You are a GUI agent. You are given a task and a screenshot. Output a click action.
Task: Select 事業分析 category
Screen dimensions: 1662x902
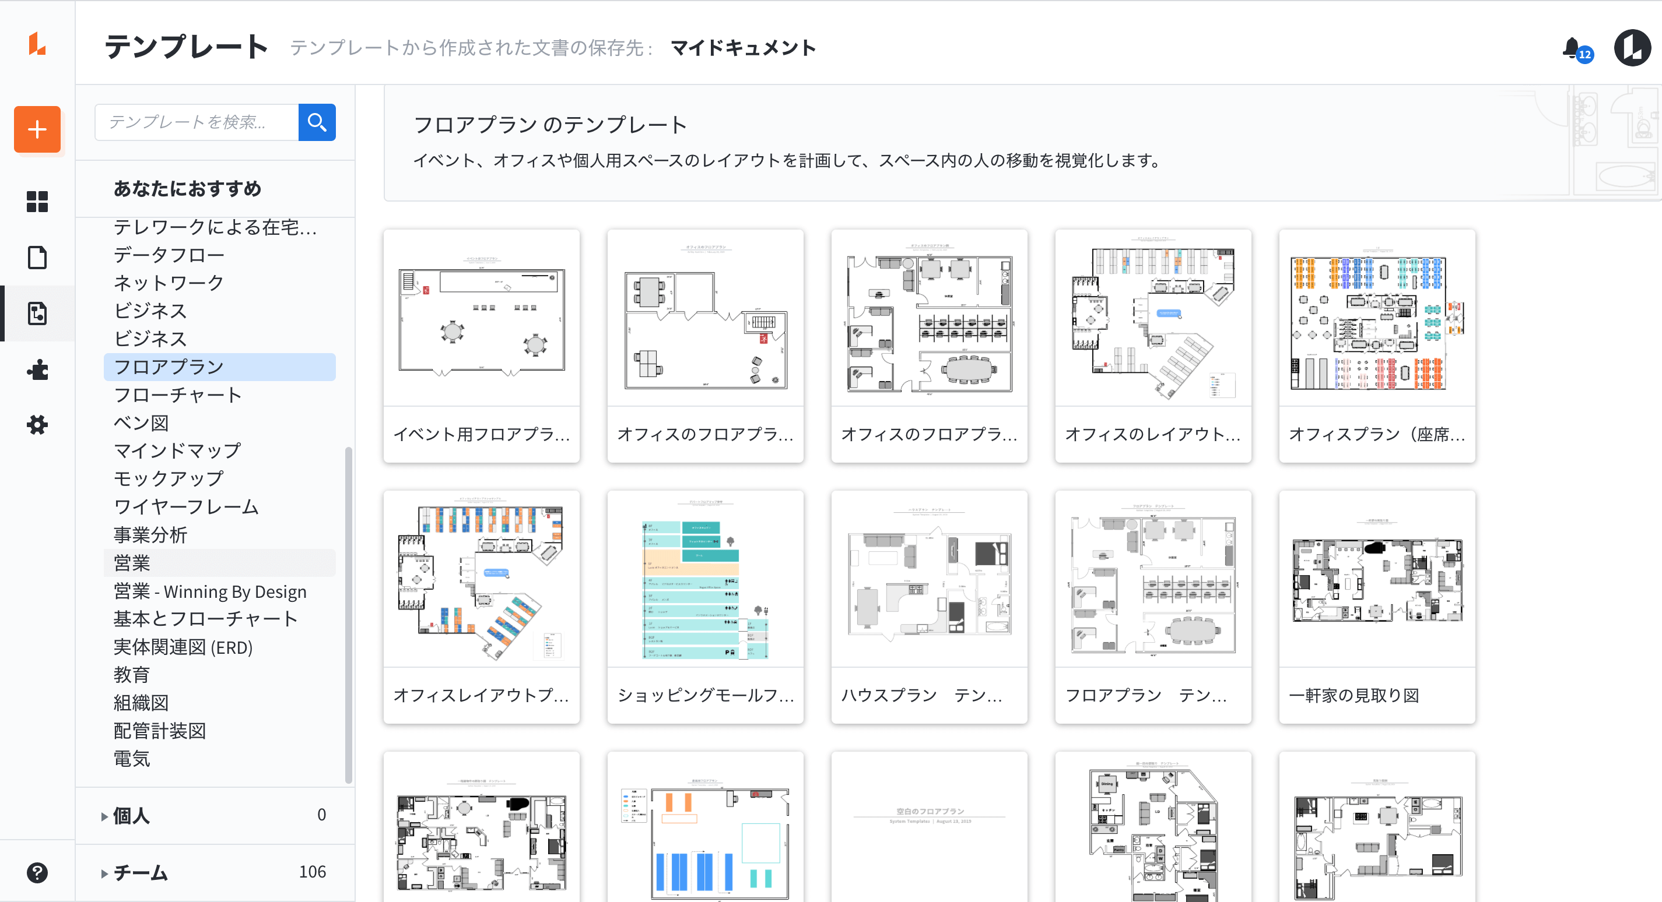pos(150,534)
